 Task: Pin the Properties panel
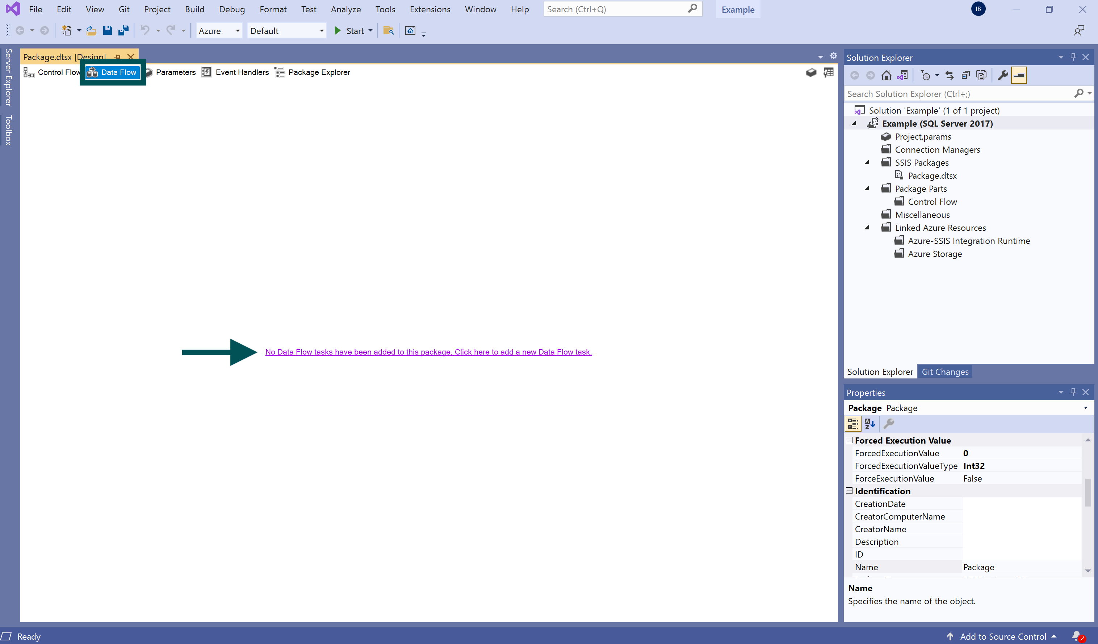tap(1073, 392)
